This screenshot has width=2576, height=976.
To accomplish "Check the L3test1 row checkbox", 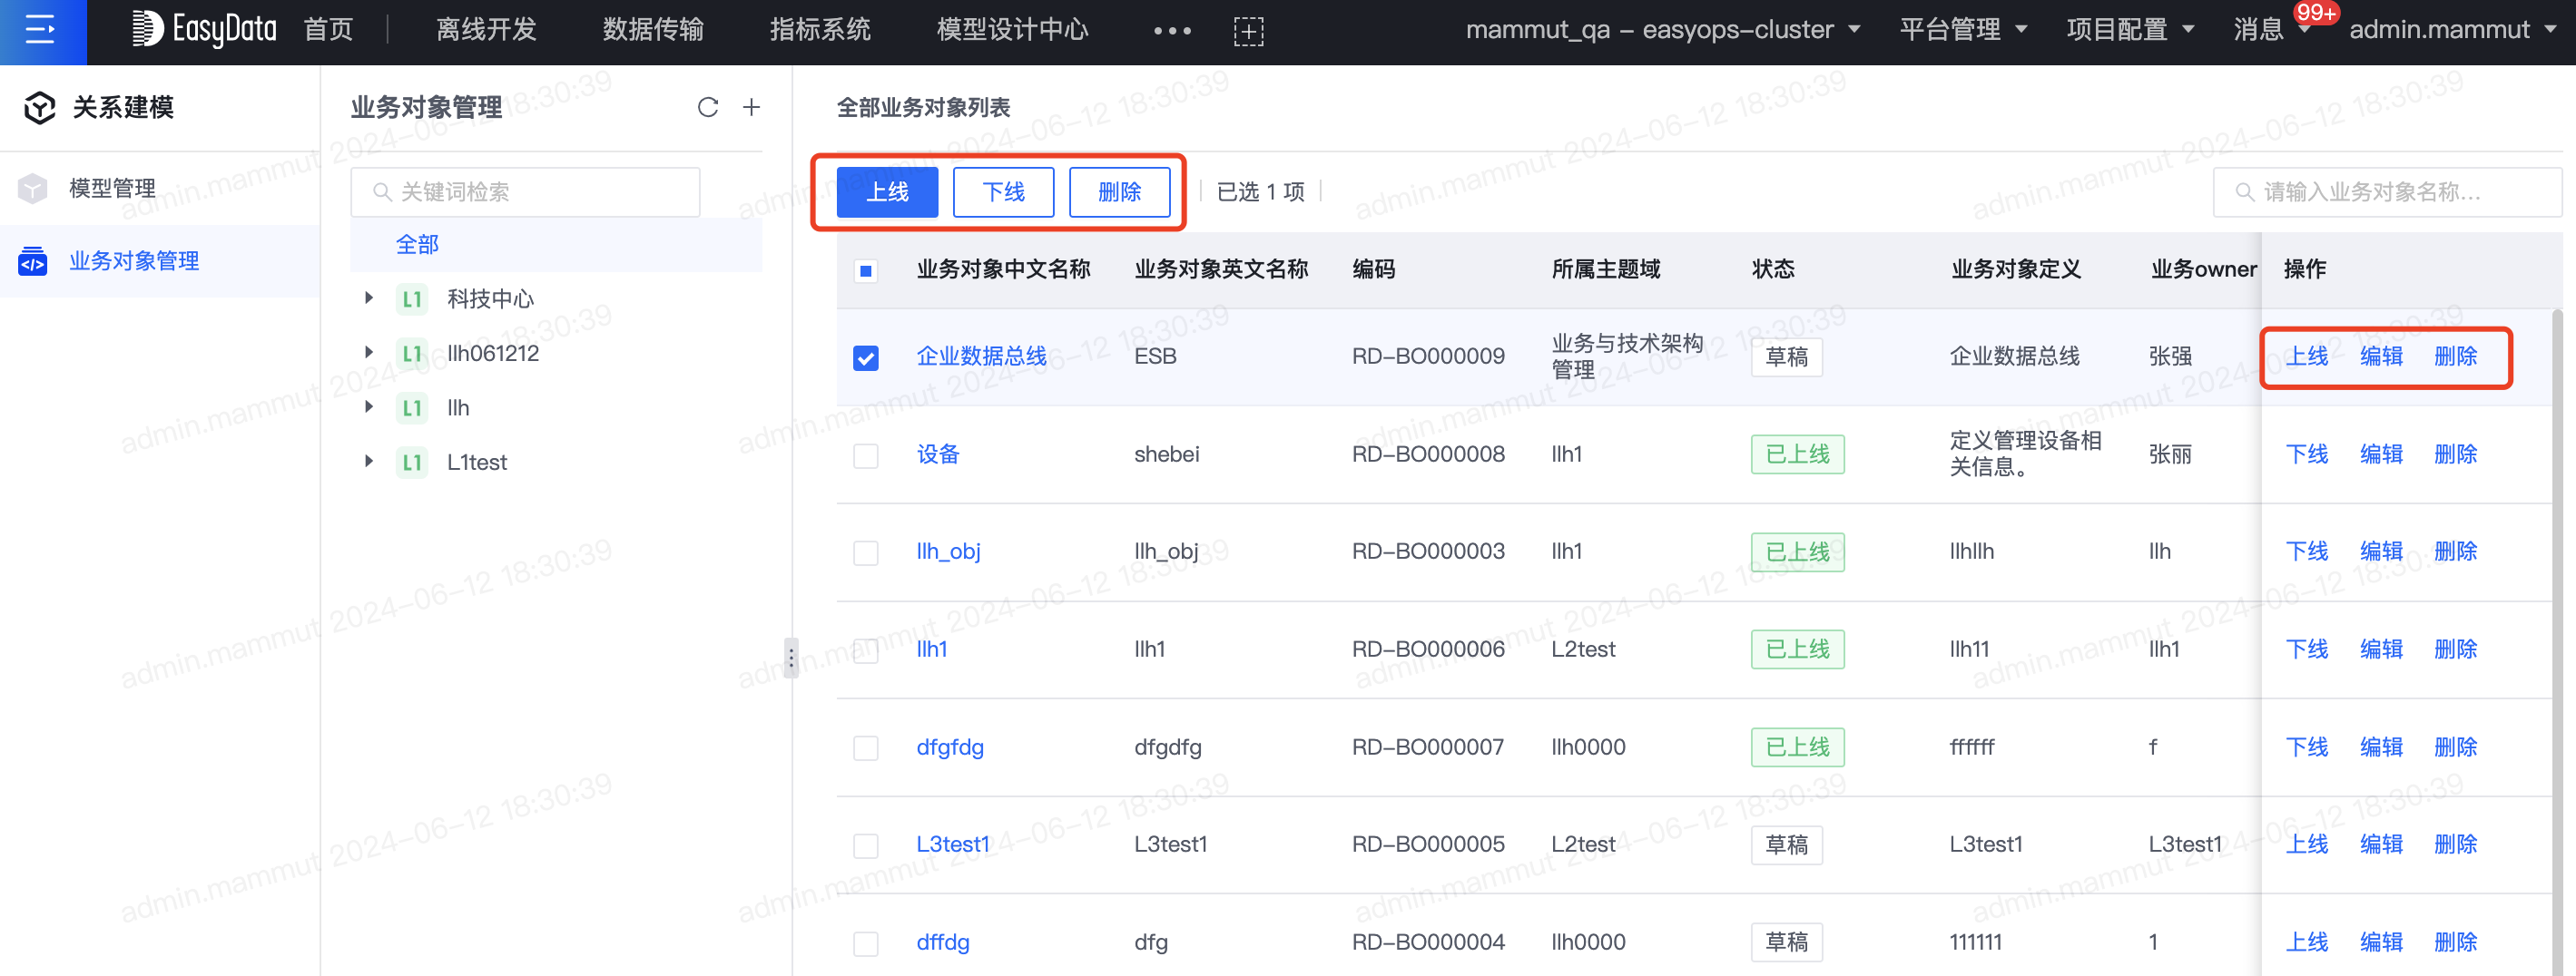I will (866, 845).
